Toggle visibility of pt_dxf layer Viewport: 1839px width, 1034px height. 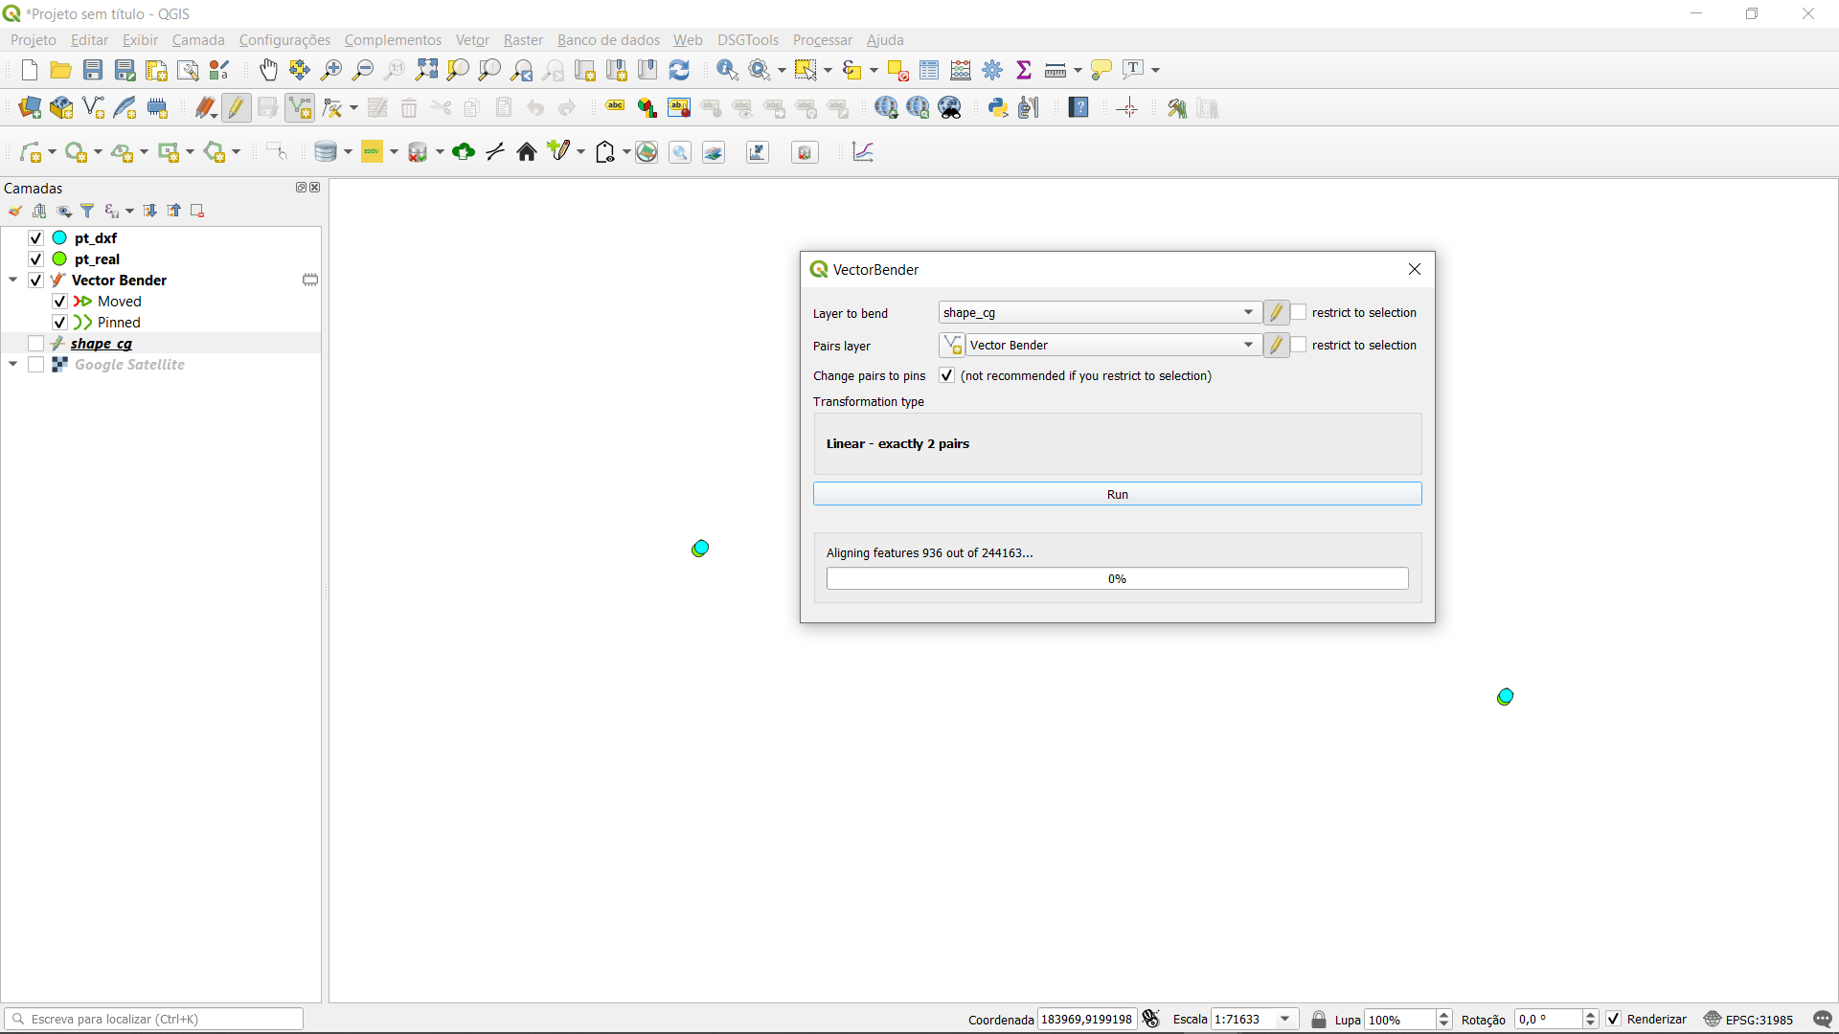(35, 238)
